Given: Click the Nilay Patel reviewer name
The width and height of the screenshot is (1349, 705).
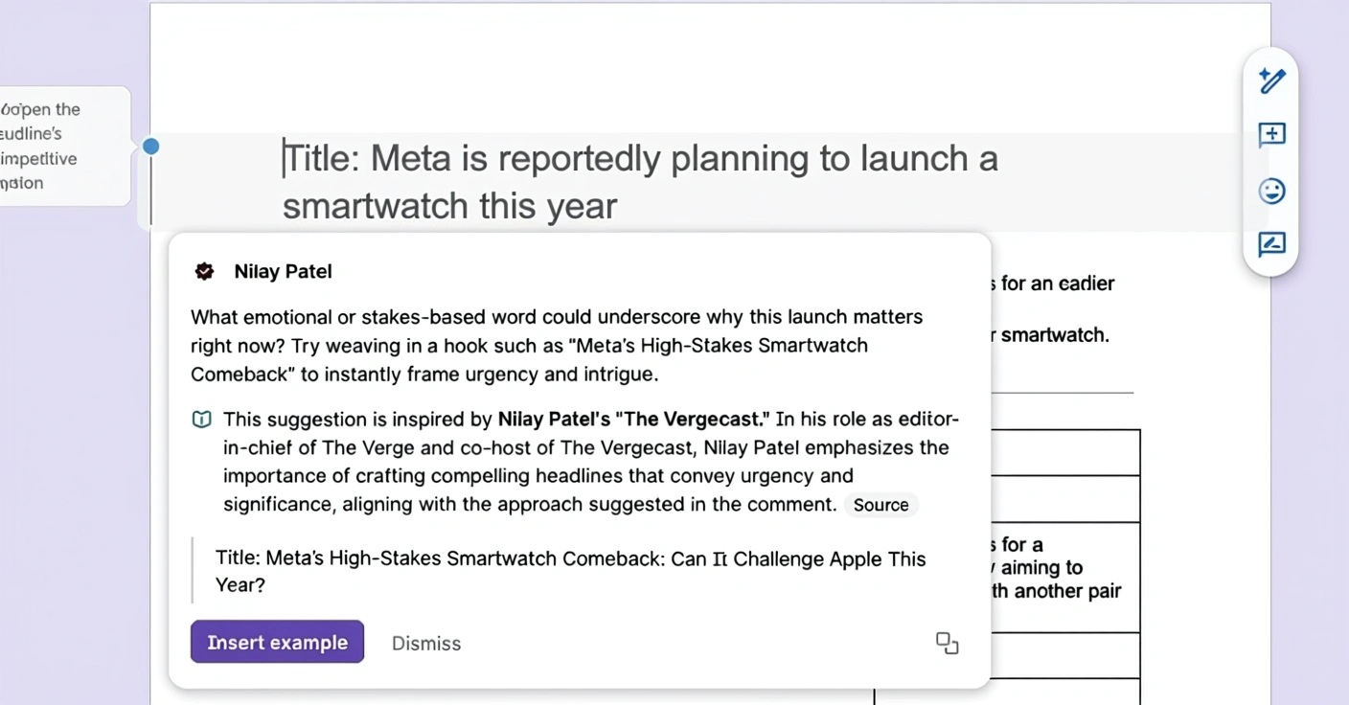Looking at the screenshot, I should click(x=283, y=272).
